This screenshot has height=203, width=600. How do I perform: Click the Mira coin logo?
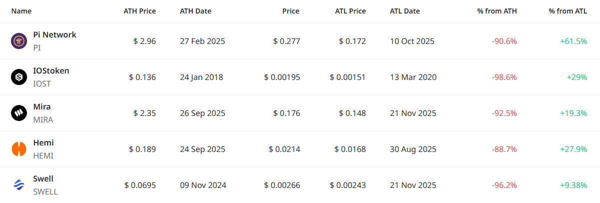click(x=19, y=113)
